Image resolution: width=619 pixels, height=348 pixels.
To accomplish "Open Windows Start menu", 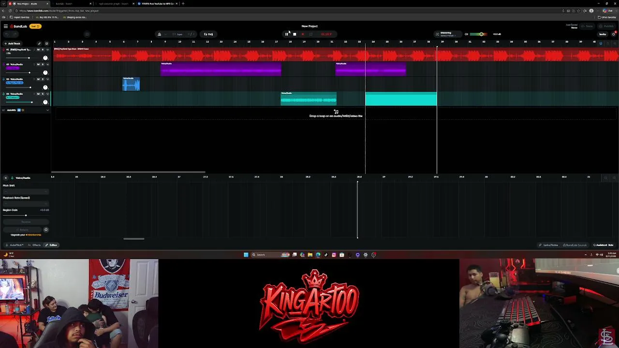I will 246,255.
